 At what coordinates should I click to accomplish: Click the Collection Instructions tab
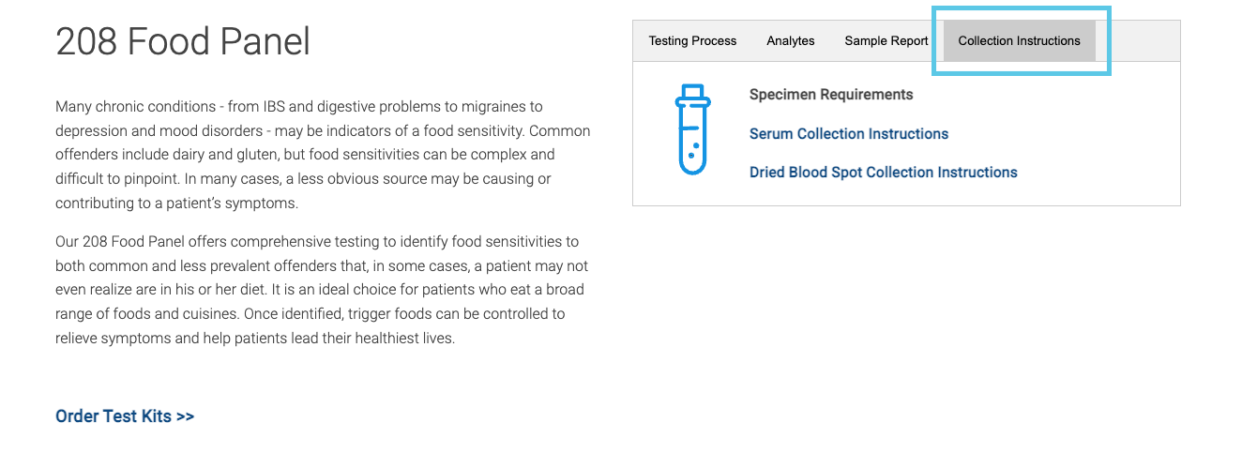click(x=1019, y=41)
